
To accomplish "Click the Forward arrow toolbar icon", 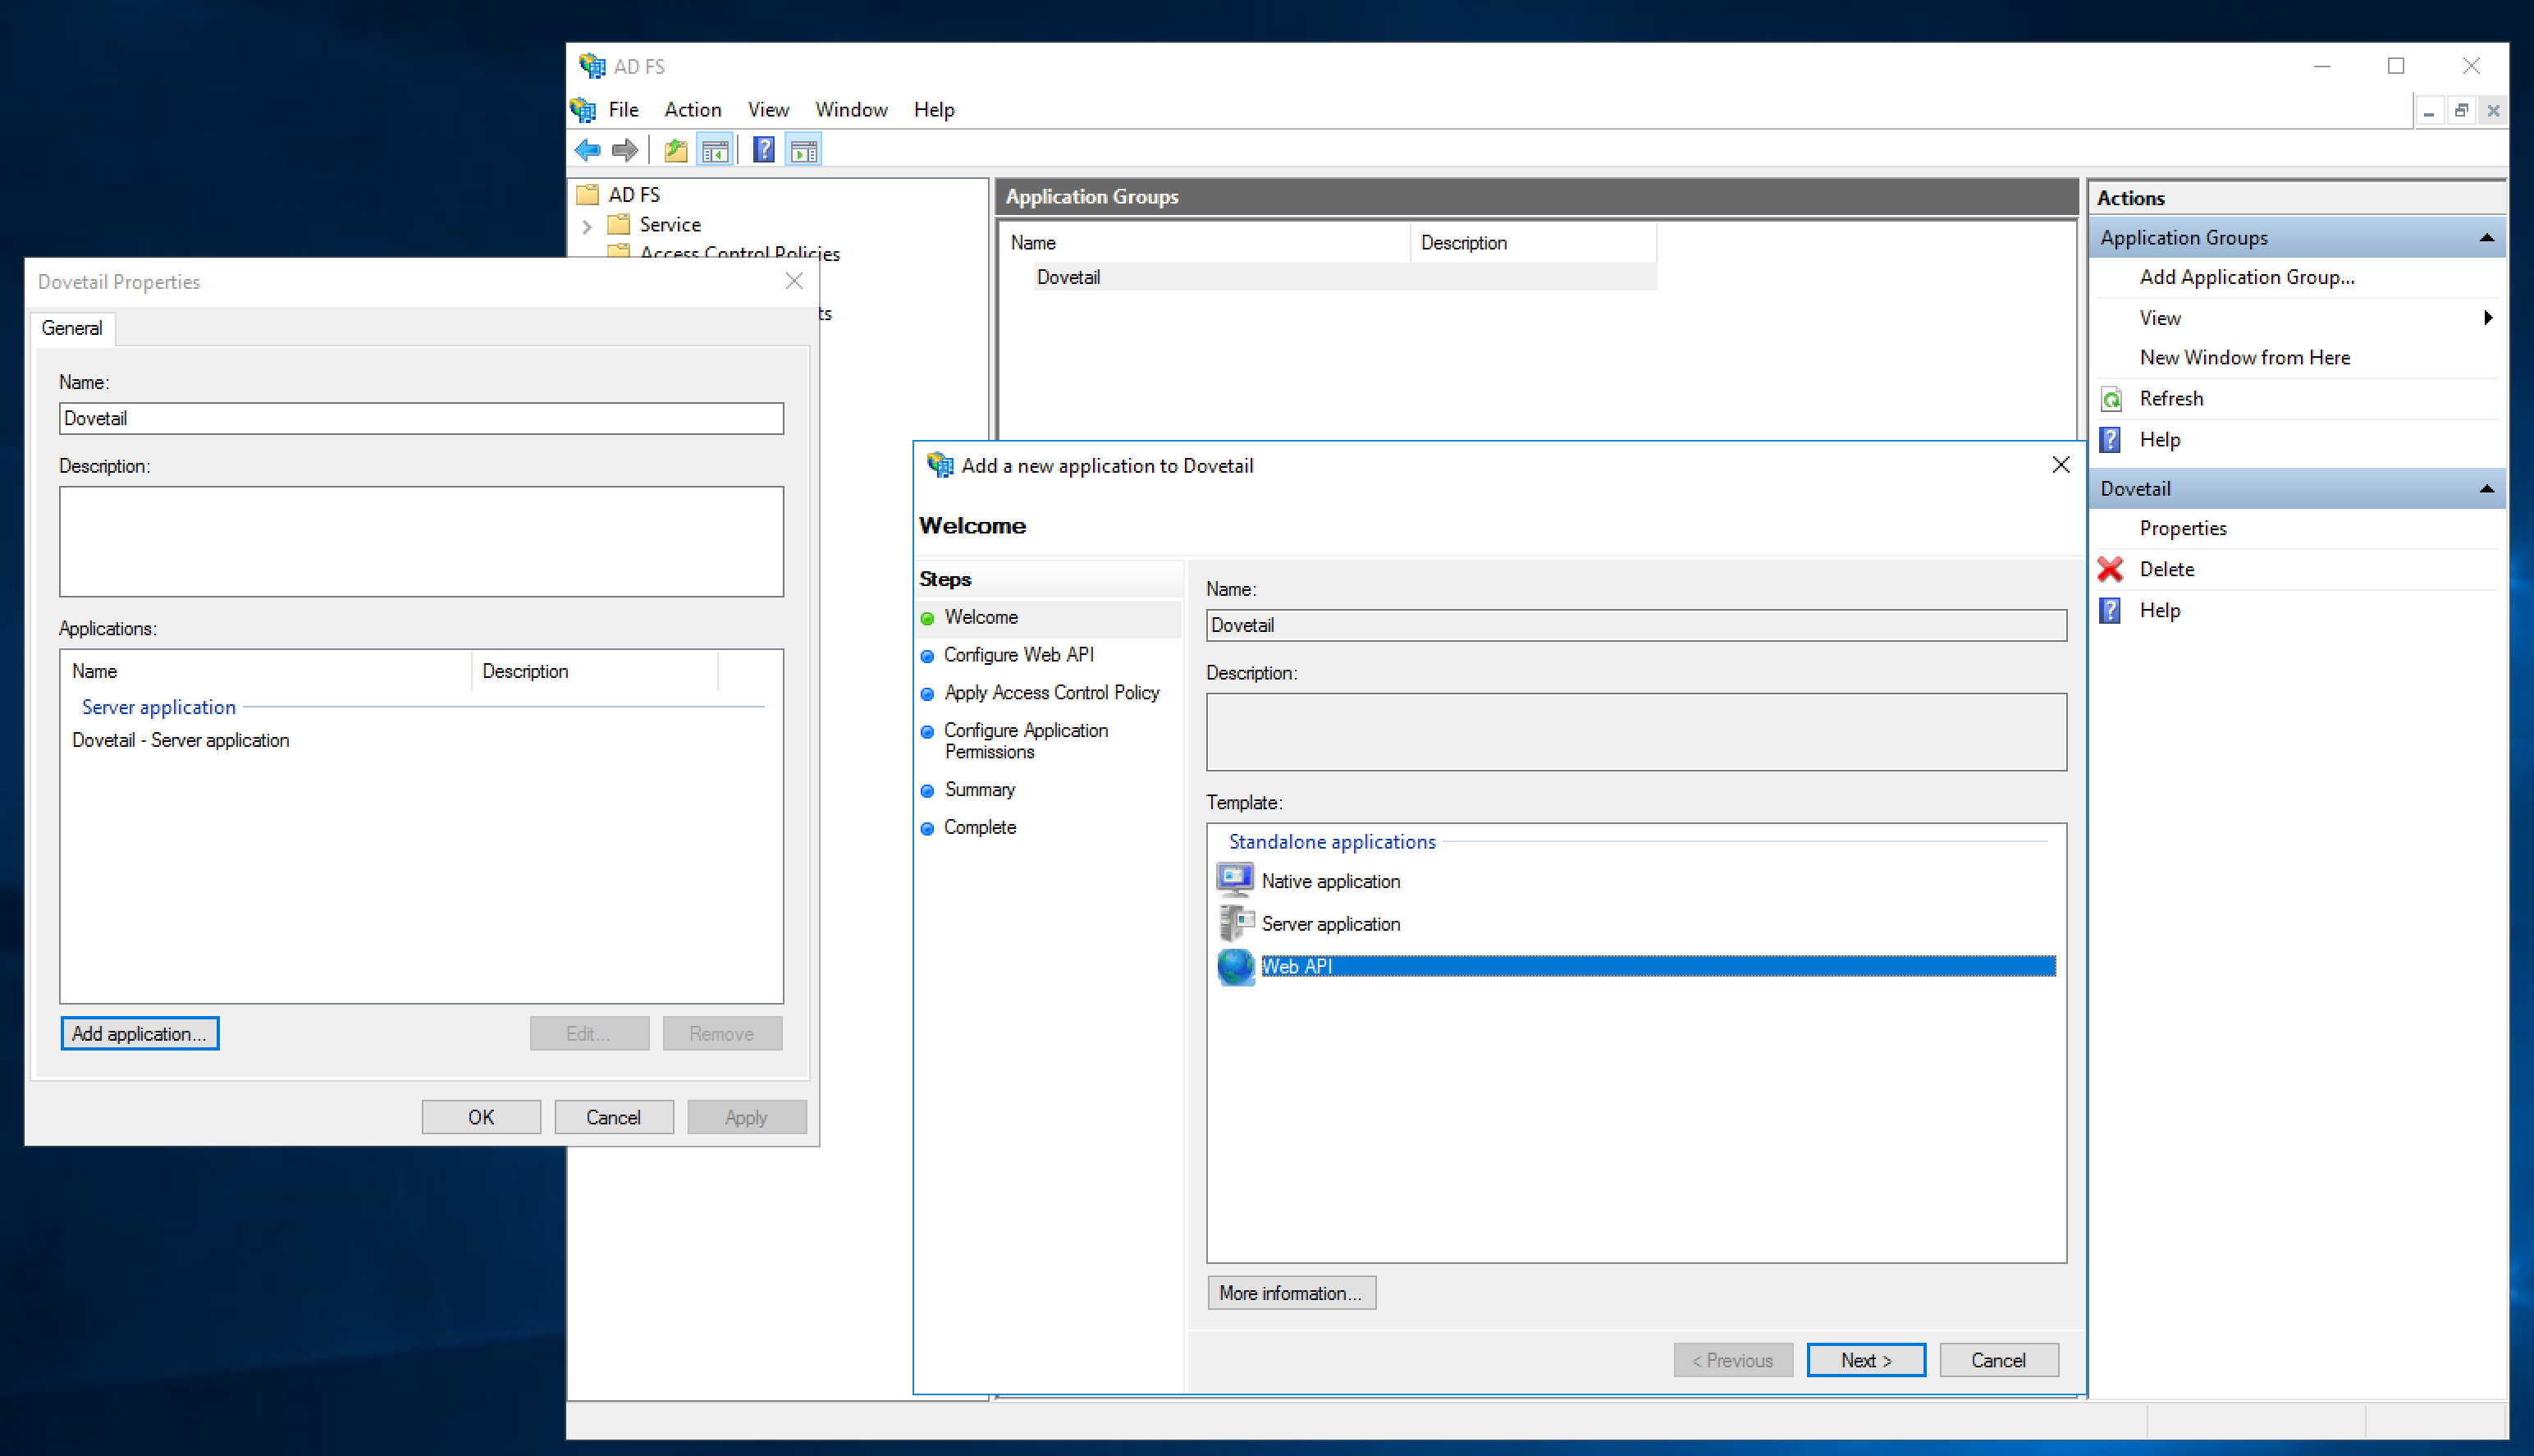I will pos(624,150).
